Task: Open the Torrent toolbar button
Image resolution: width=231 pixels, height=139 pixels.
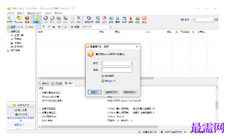Action: (x=19, y=20)
